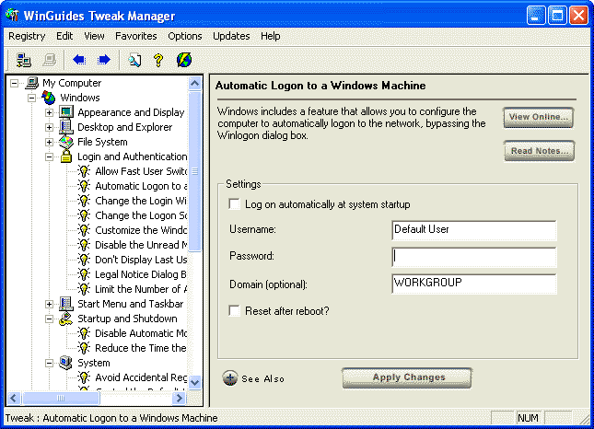Screen dimensions: 594x429
Task: Open the Options menu
Action: (x=185, y=36)
